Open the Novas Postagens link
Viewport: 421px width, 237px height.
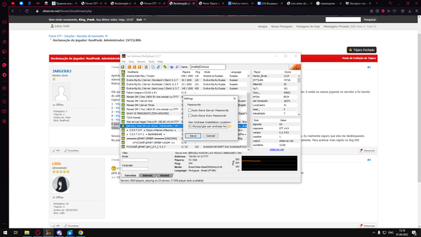282,26
